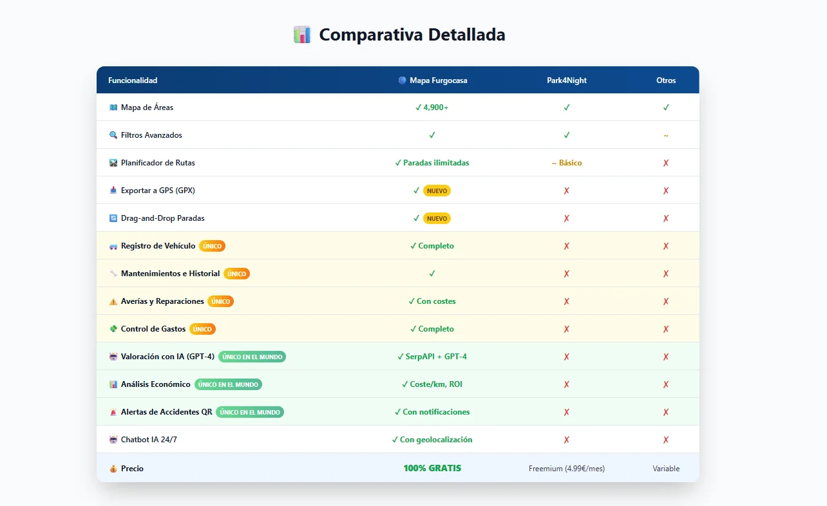Viewport: 827px width, 506px height.
Task: Click the NUEVO badge in Exportar a GPS row
Action: point(437,191)
